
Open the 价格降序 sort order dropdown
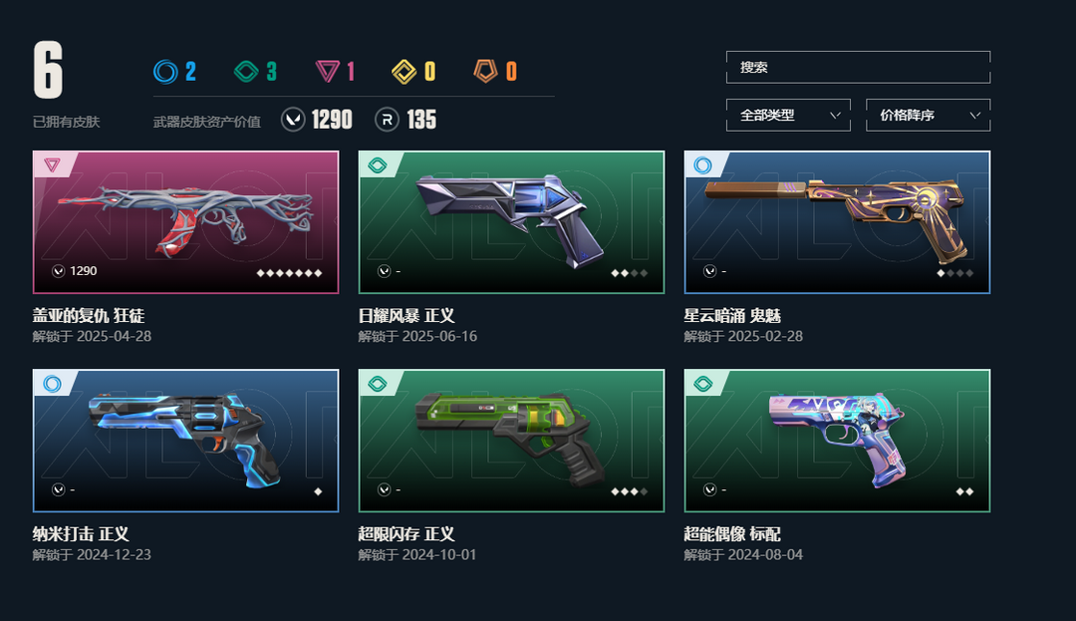pyautogui.click(x=928, y=116)
